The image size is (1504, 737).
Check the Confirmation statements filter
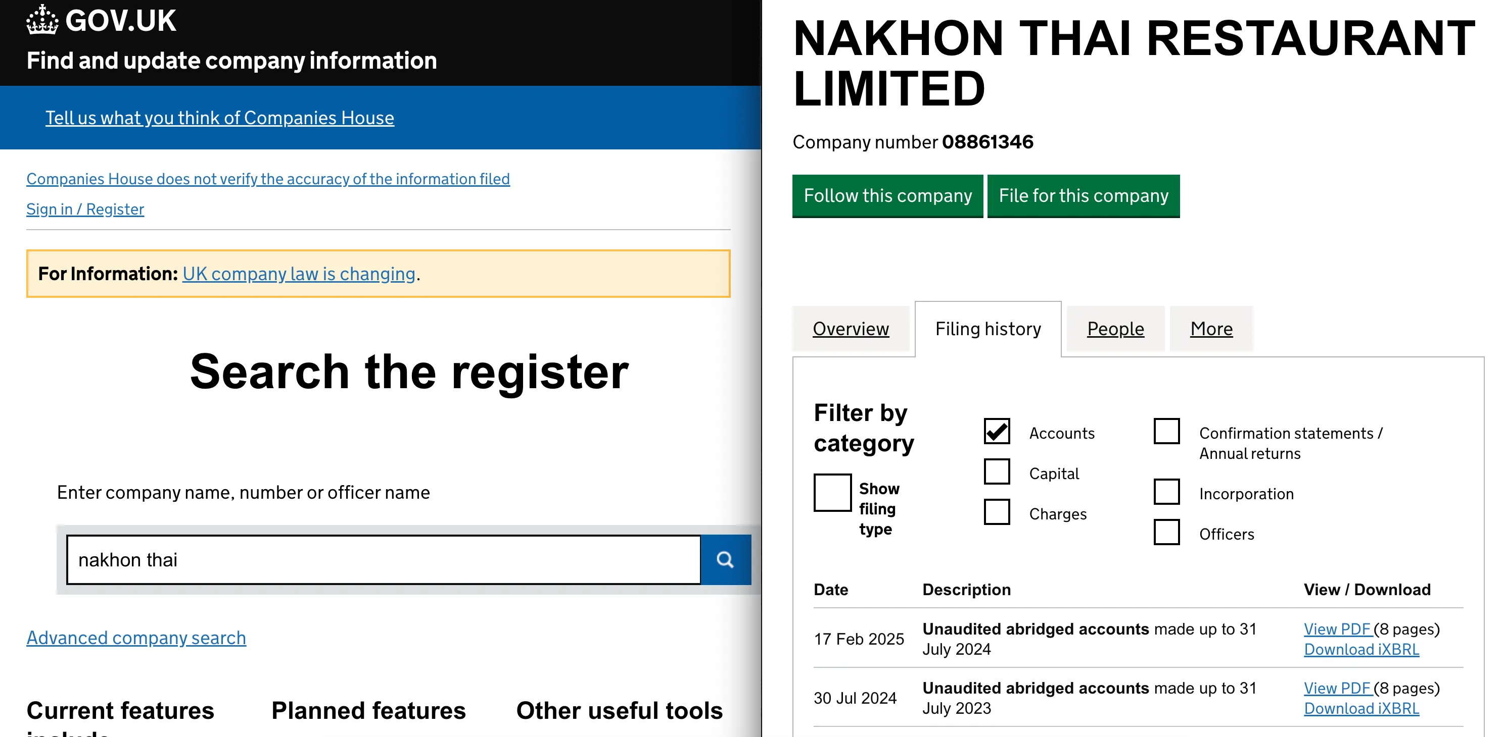pyautogui.click(x=1166, y=432)
